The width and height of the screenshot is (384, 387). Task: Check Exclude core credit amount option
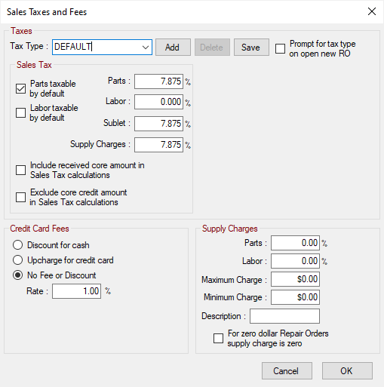pyautogui.click(x=20, y=198)
